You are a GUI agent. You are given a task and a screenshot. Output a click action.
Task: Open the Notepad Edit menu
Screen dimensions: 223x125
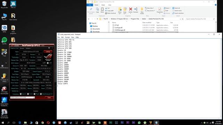click(x=62, y=37)
